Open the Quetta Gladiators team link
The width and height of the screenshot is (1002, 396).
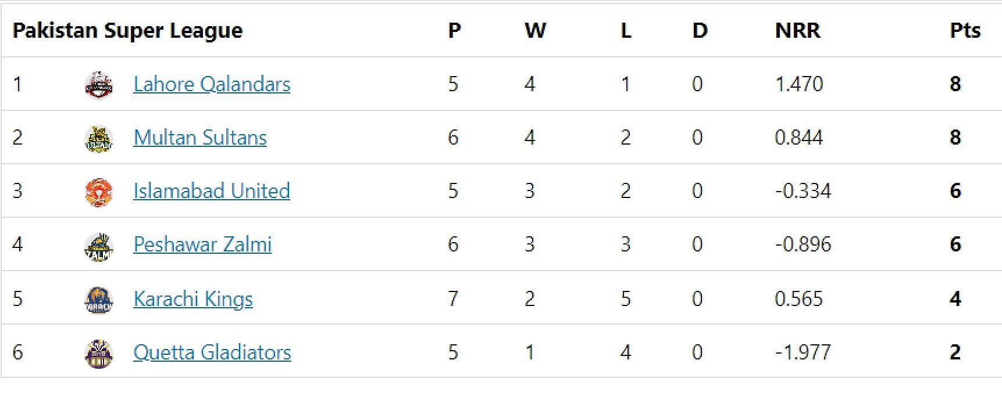click(x=212, y=352)
